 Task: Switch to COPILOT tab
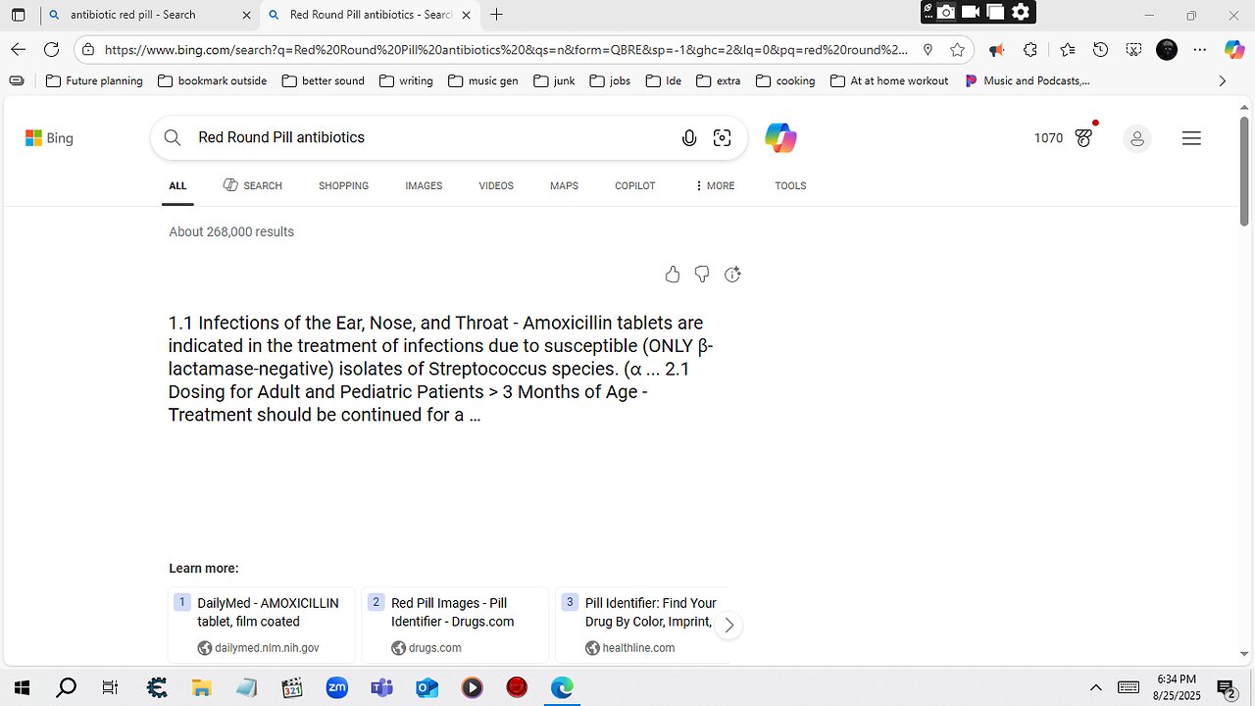pyautogui.click(x=635, y=185)
